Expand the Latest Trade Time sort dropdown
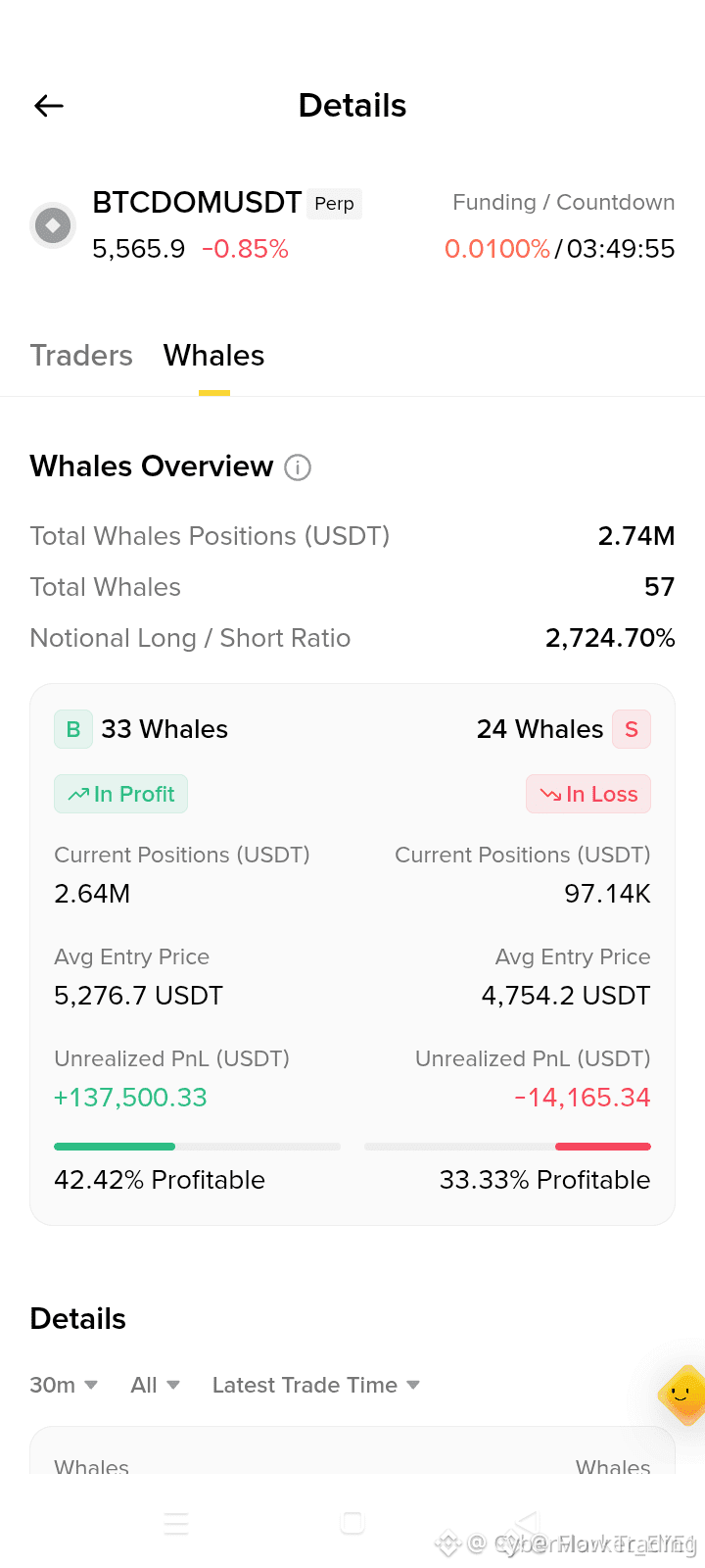Viewport: 705px width, 1568px height. pos(316,1385)
